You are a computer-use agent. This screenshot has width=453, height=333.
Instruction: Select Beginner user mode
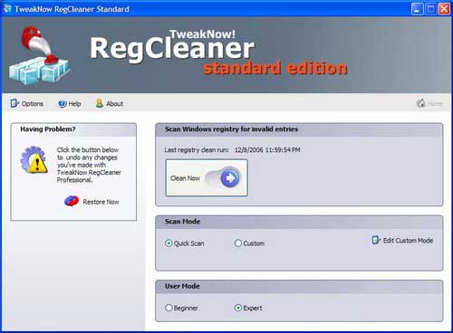[x=169, y=308]
